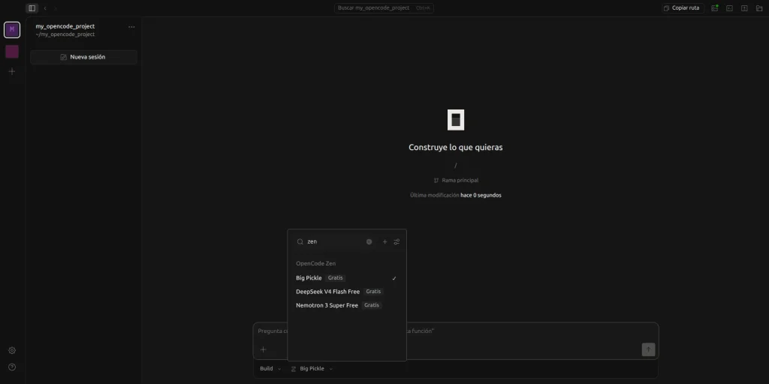The image size is (769, 384).
Task: Select the purple M project avatar
Action: point(12,30)
